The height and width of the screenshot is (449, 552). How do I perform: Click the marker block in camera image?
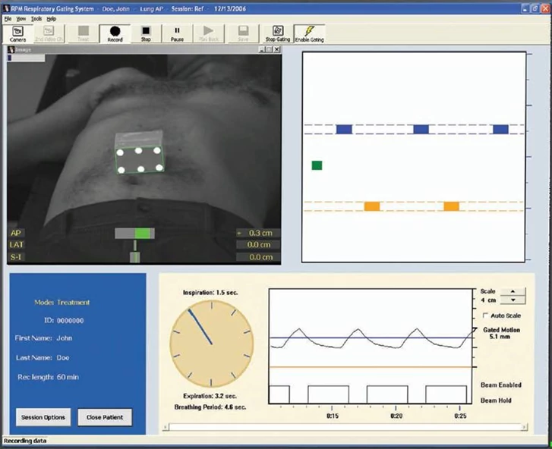[140, 154]
